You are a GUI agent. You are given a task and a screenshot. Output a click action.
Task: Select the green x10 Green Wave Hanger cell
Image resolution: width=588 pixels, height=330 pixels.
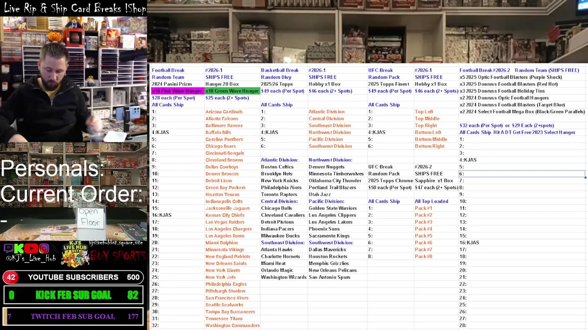tap(232, 91)
